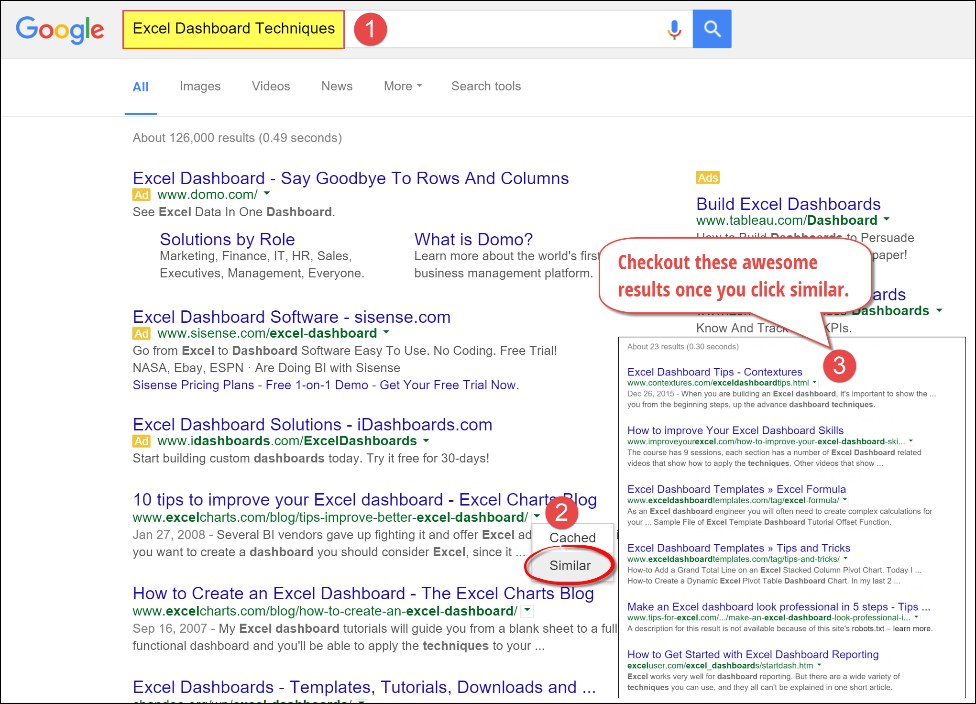Viewport: 976px width, 704px height.
Task: Expand the arrow next to sisense.com/excel-dashboard URL
Action: [x=386, y=332]
